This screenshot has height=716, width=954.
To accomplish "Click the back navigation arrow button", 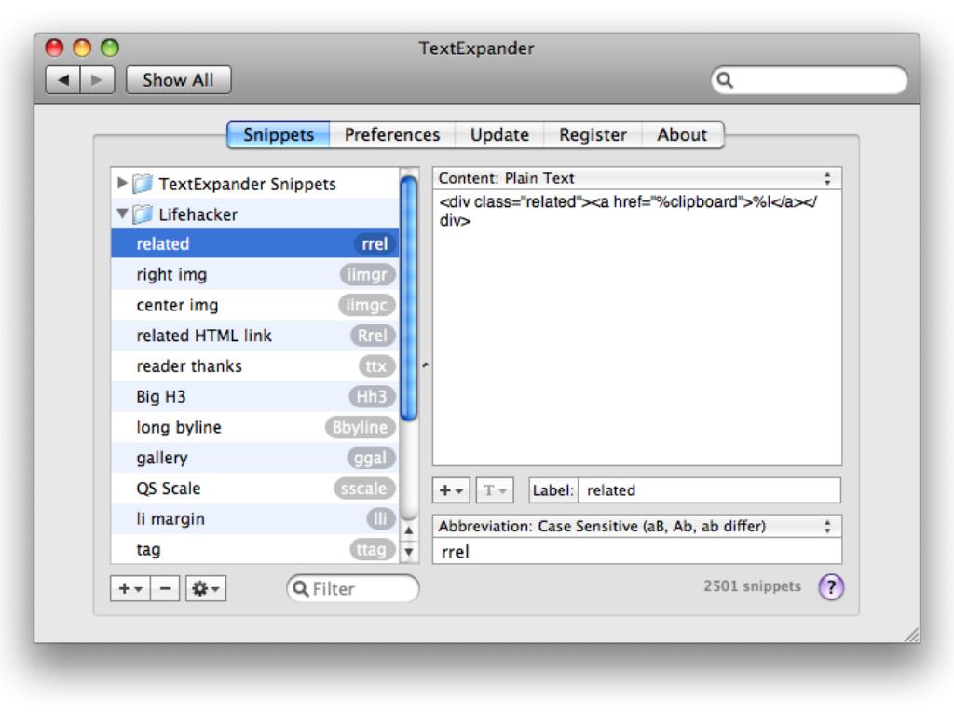I will [63, 80].
